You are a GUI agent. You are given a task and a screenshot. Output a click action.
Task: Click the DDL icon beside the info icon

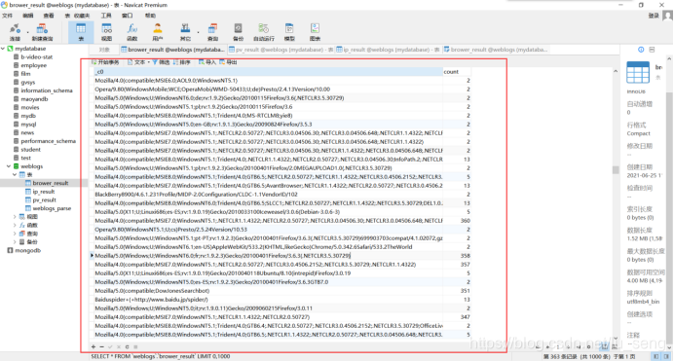pos(652,50)
